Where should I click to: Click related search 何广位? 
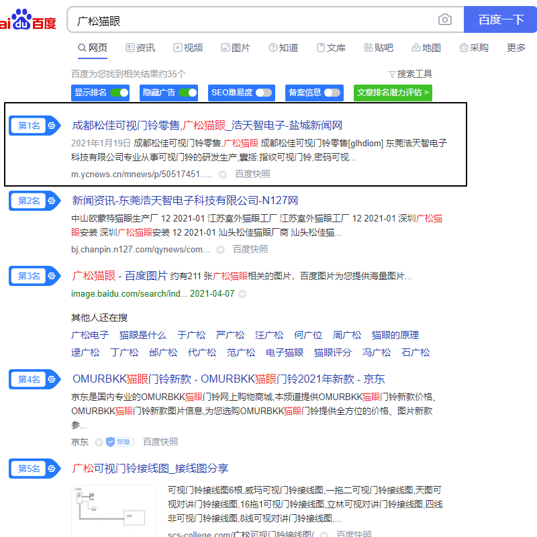coord(308,335)
